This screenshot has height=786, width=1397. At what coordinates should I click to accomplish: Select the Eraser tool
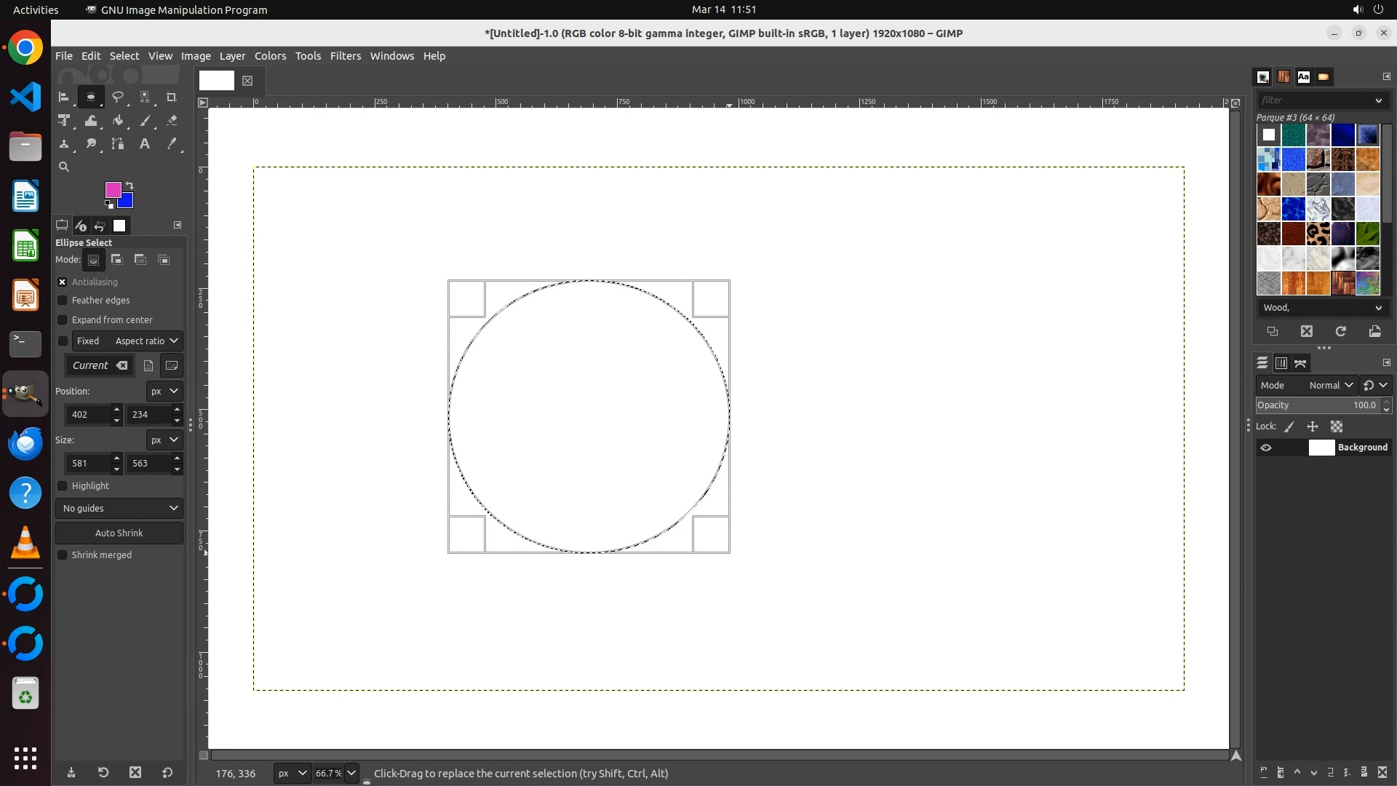tap(172, 121)
